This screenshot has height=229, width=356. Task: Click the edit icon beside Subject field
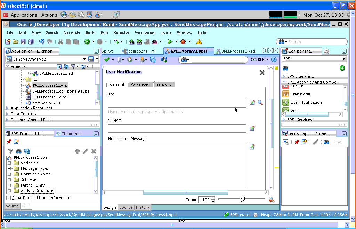(x=252, y=128)
